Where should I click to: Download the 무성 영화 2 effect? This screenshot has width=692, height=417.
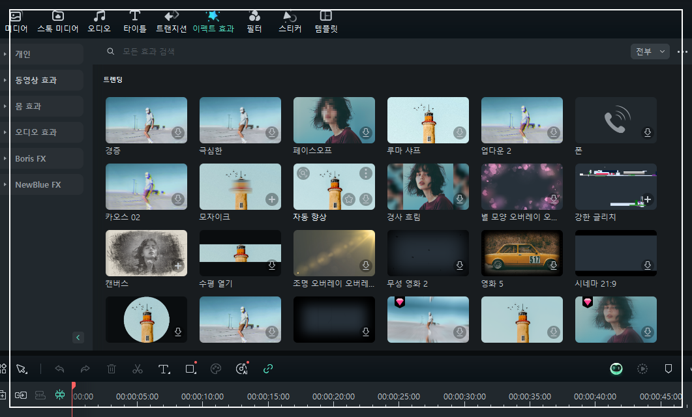coord(460,265)
